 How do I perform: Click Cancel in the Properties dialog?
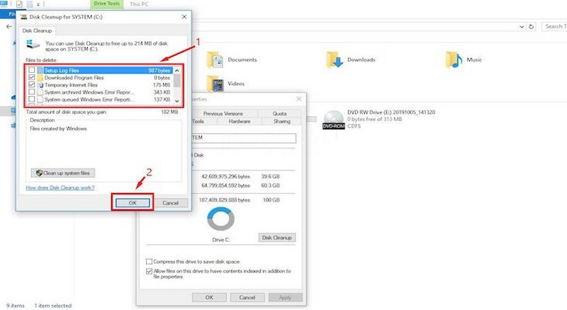tap(247, 297)
